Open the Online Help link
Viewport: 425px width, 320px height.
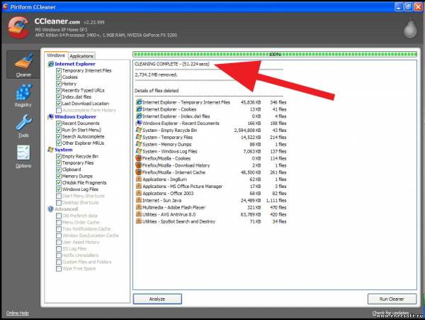point(17,313)
